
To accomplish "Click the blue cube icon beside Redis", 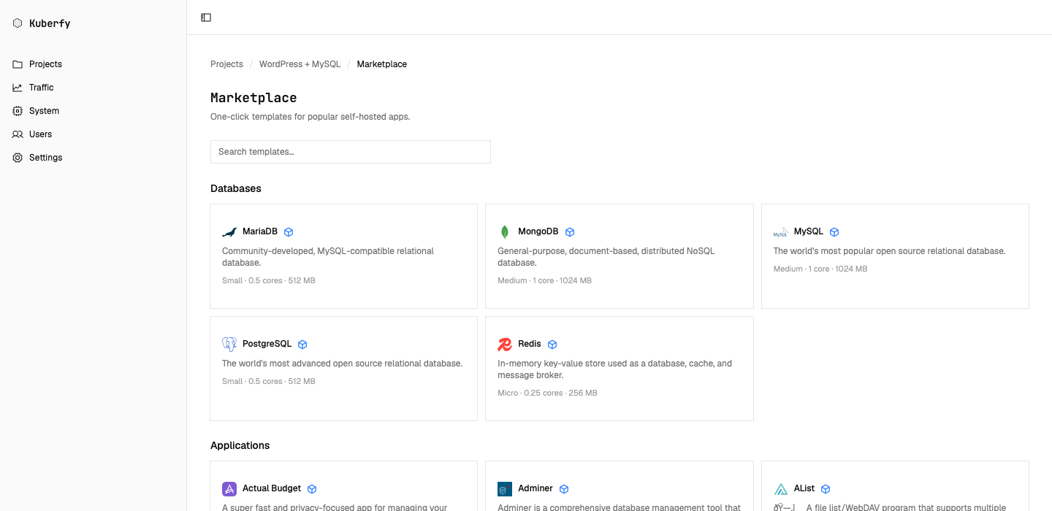I will pyautogui.click(x=552, y=345).
